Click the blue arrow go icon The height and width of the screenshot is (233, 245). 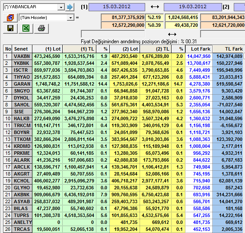tap(70, 7)
